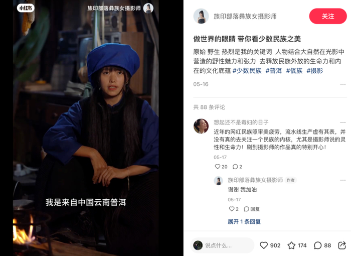Viewport: 351px width, 256px height.
Task: Click the 说点什么 comment input field
Action: [222, 245]
